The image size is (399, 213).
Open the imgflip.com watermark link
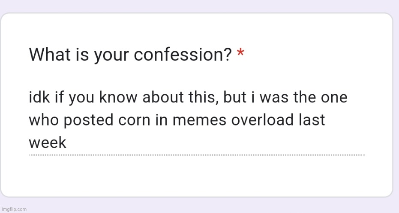13,209
